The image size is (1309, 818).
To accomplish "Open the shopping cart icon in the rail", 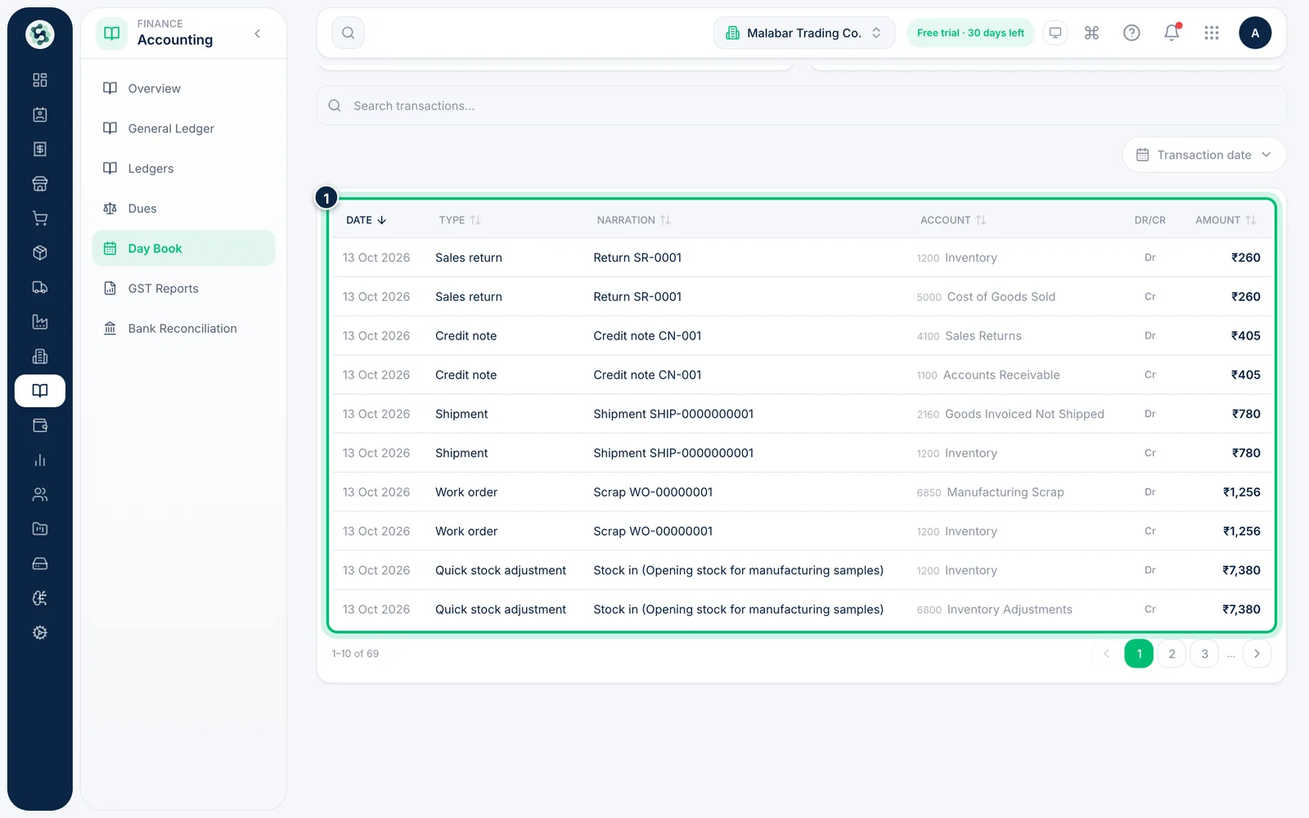I will [39, 218].
